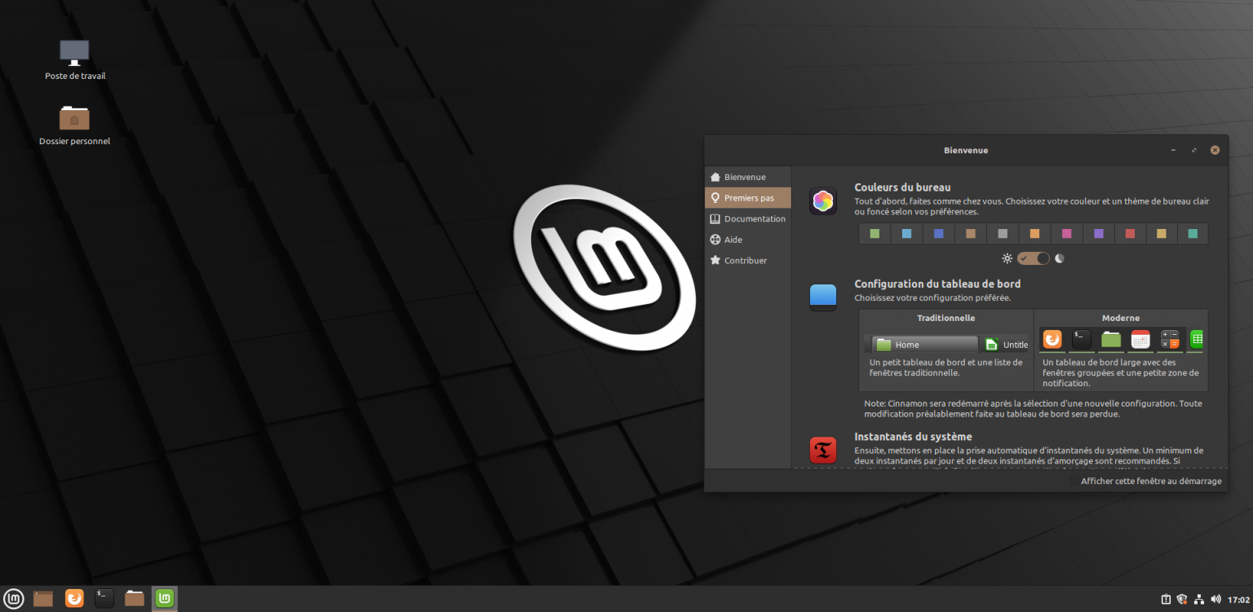Click the shield update manager tray icon
Image resolution: width=1253 pixels, height=612 pixels.
1182,600
